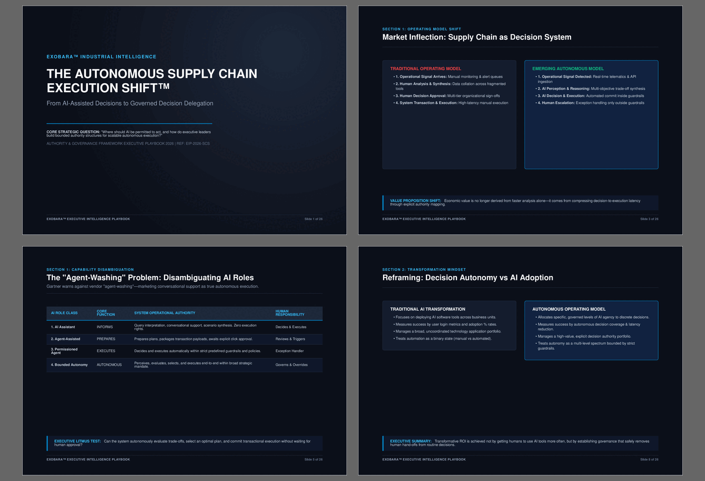Click the Traditional AI Transformation card
The width and height of the screenshot is (705, 481).
coord(449,325)
